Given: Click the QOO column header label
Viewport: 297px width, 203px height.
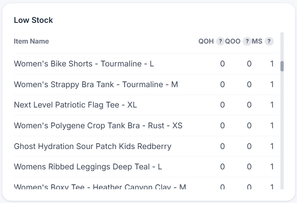Looking at the screenshot, I should (x=233, y=41).
